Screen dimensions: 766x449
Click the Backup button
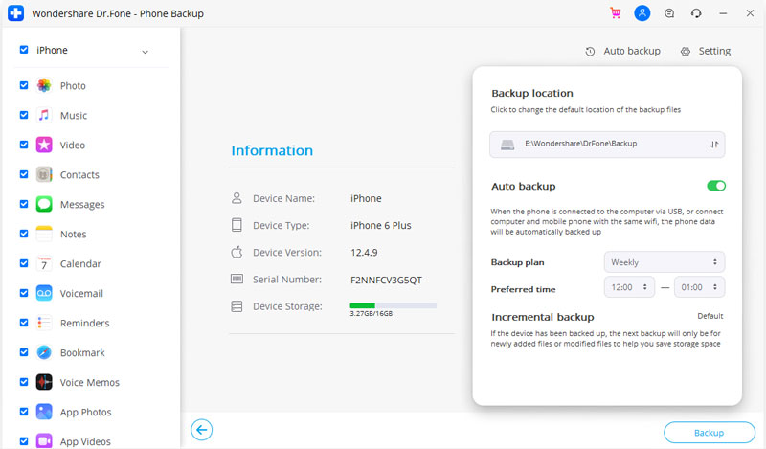click(710, 433)
